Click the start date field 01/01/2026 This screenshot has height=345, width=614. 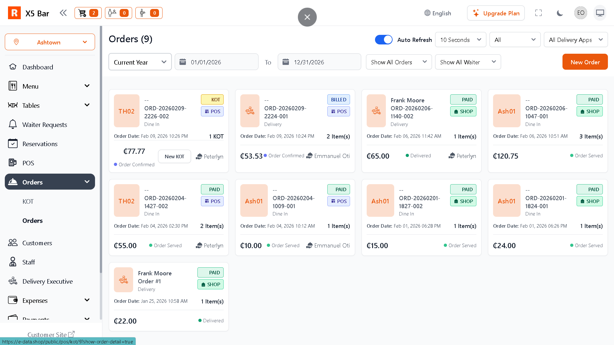pos(216,62)
